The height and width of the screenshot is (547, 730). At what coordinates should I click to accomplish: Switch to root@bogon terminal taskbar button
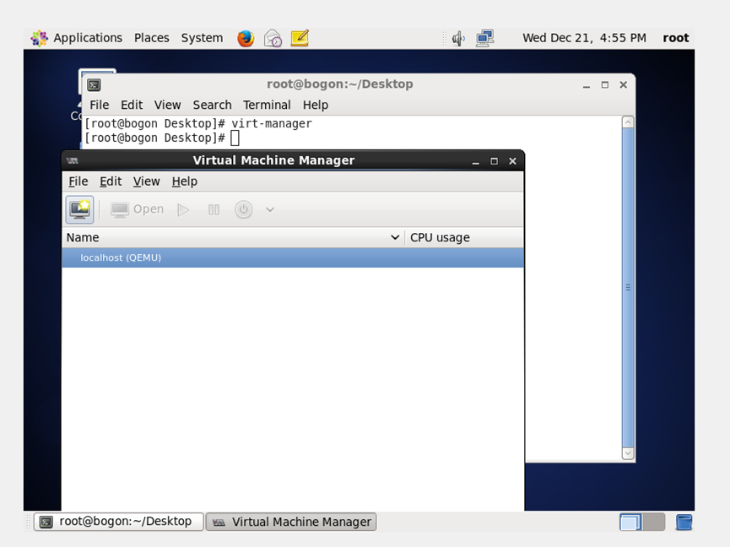click(x=119, y=522)
